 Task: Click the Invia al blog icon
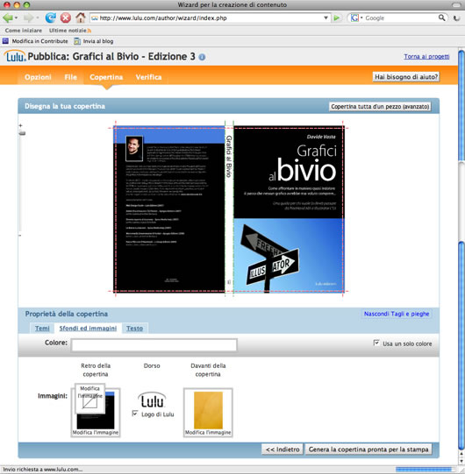[x=77, y=41]
